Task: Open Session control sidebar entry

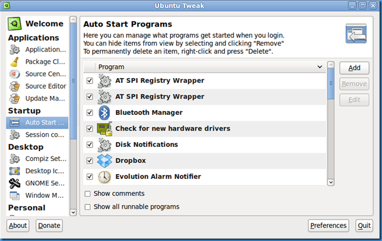Action: point(37,135)
